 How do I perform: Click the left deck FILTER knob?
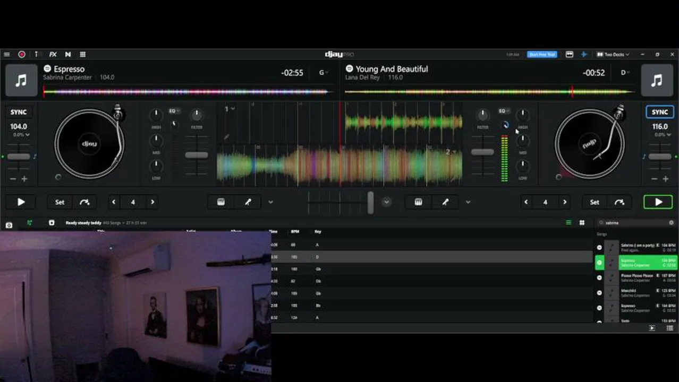tap(197, 114)
